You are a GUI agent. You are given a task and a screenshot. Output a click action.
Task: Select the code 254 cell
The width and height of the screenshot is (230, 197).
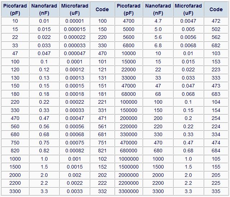(216, 118)
